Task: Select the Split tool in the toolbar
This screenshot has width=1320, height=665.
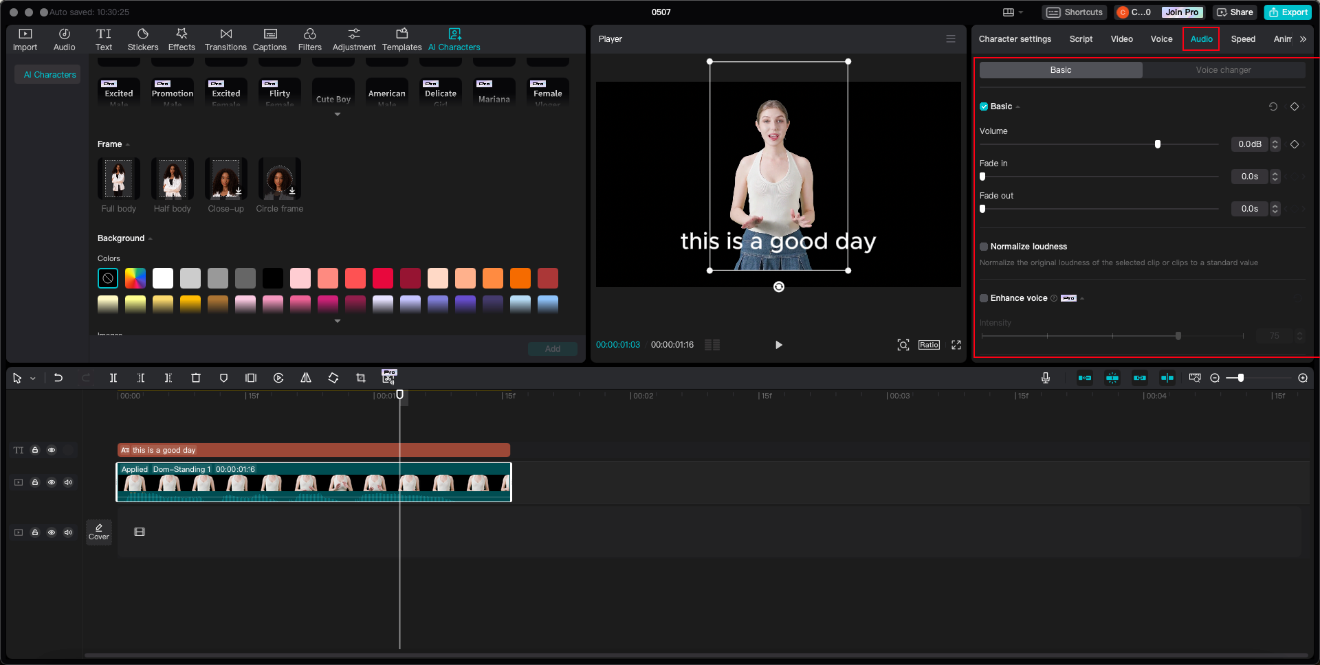Action: tap(113, 378)
